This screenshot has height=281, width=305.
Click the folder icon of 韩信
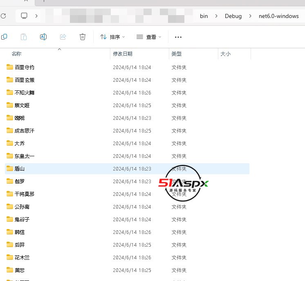click(10, 232)
